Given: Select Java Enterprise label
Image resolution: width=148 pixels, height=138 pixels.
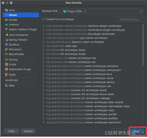Looking at the screenshot, I should pos(19,35).
